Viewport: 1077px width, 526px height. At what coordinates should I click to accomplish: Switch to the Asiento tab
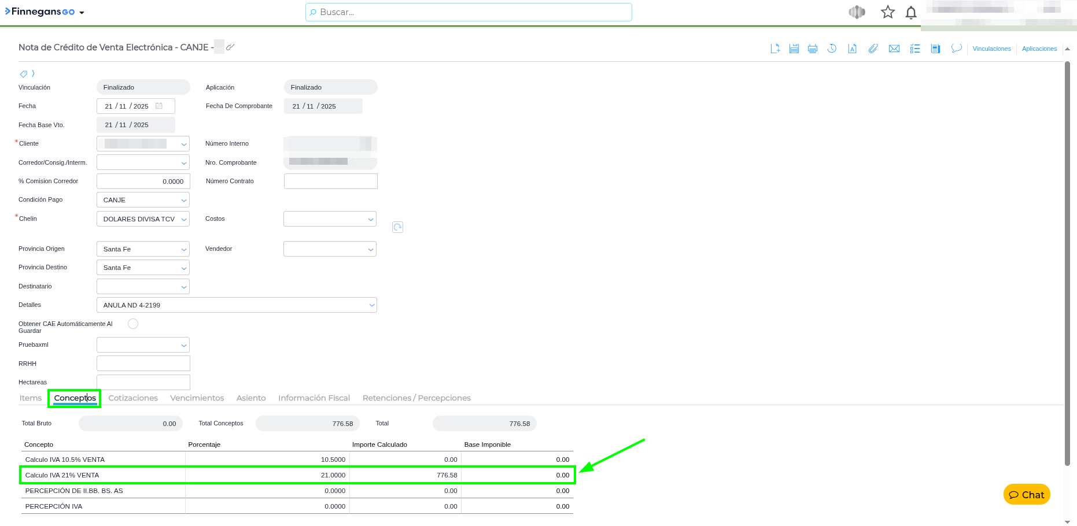point(251,398)
